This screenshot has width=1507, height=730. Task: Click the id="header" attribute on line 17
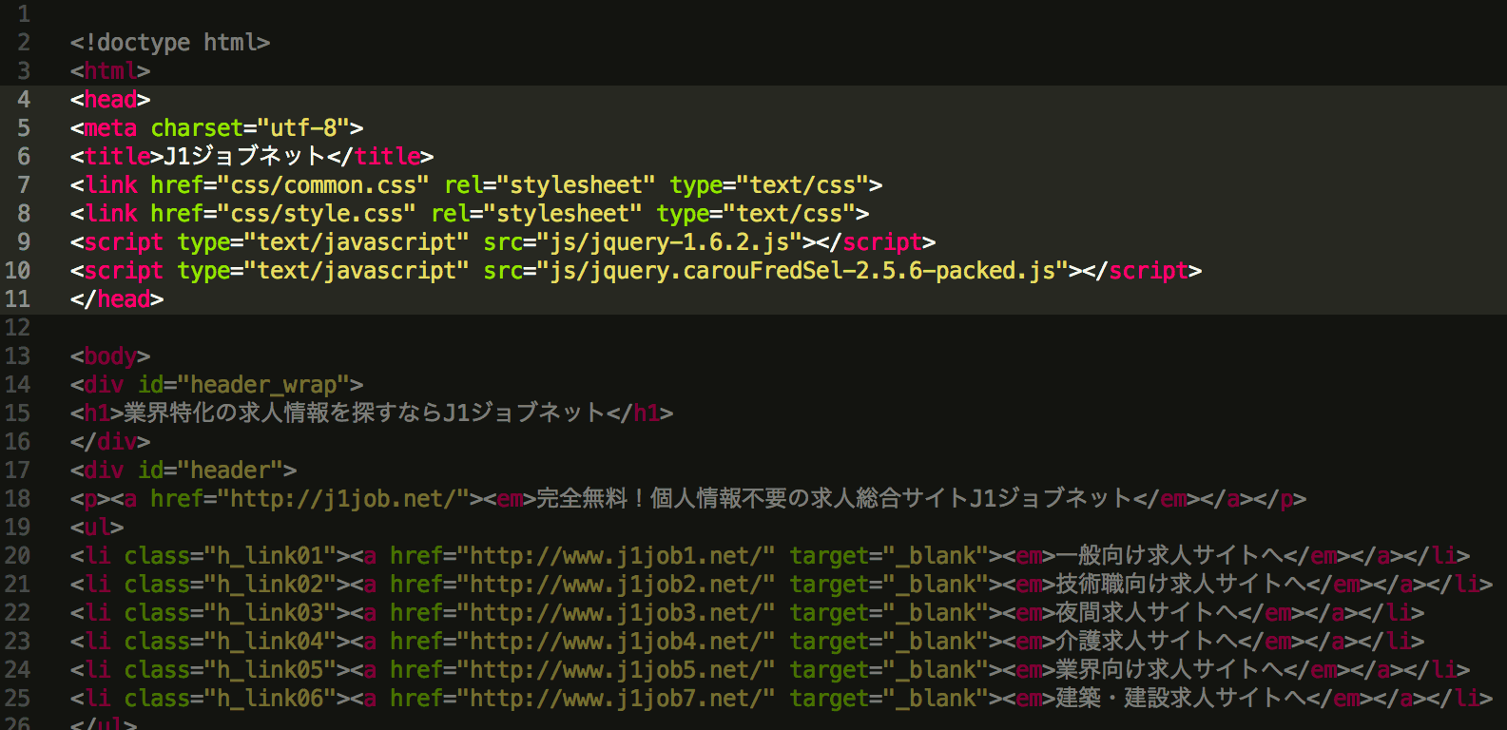(210, 471)
